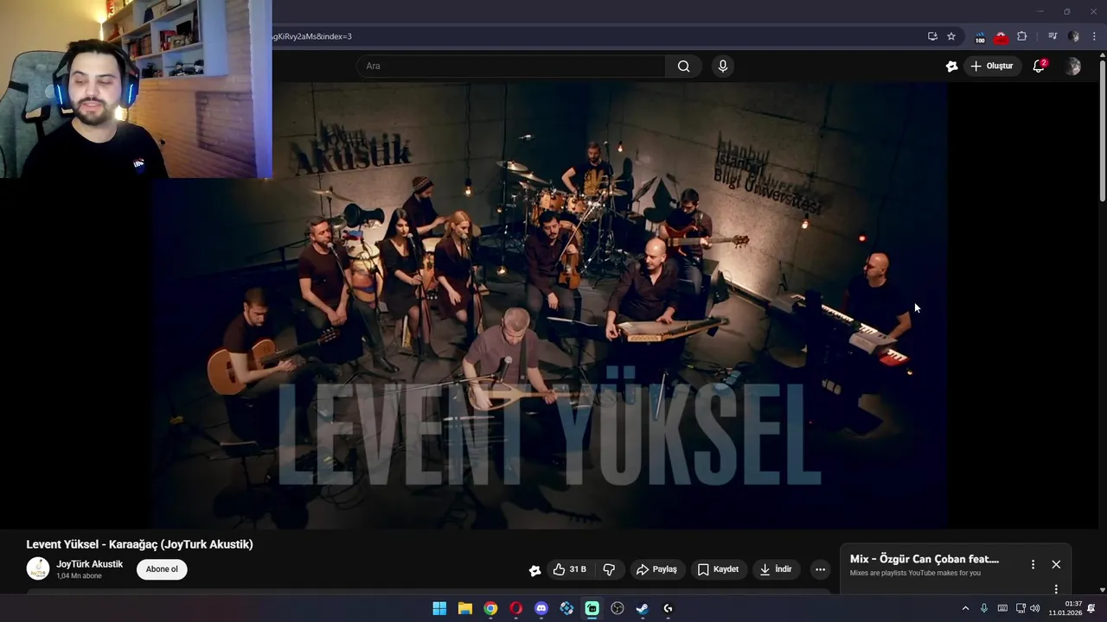Open OBS Studio from taskbar
Viewport: 1107px width, 622px height.
[617, 608]
